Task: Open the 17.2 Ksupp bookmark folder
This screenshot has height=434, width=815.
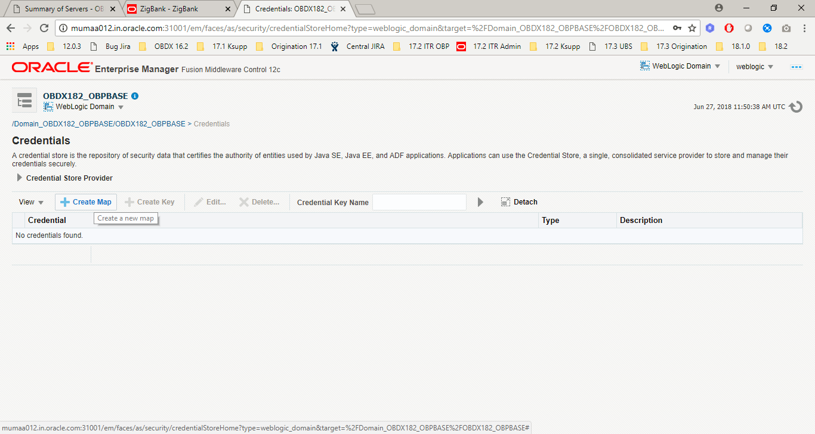Action: 554,46
